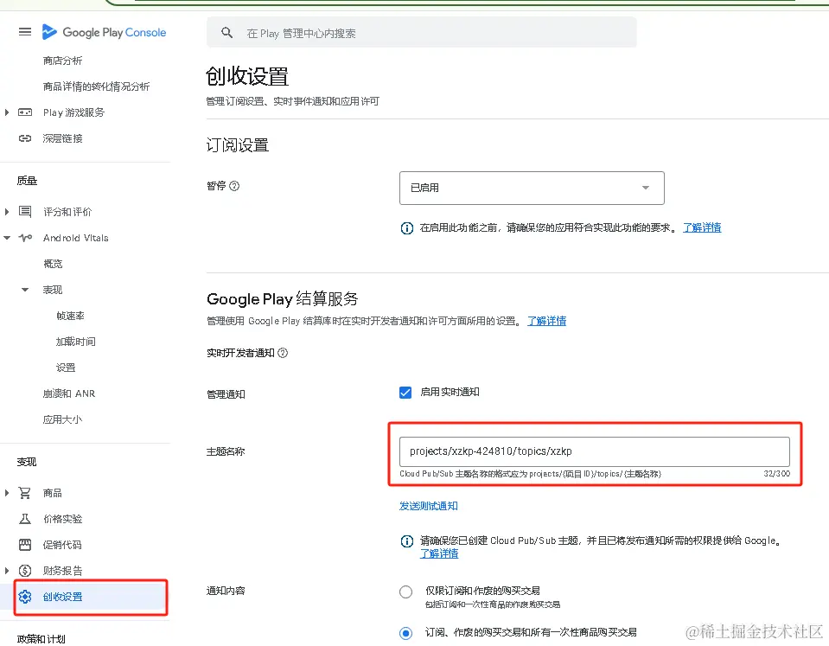
Task: Open Android Vitals in the sidebar
Action: [75, 238]
